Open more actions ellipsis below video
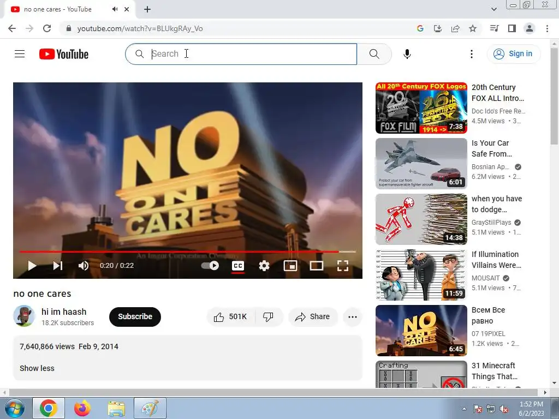559x419 pixels. tap(353, 317)
